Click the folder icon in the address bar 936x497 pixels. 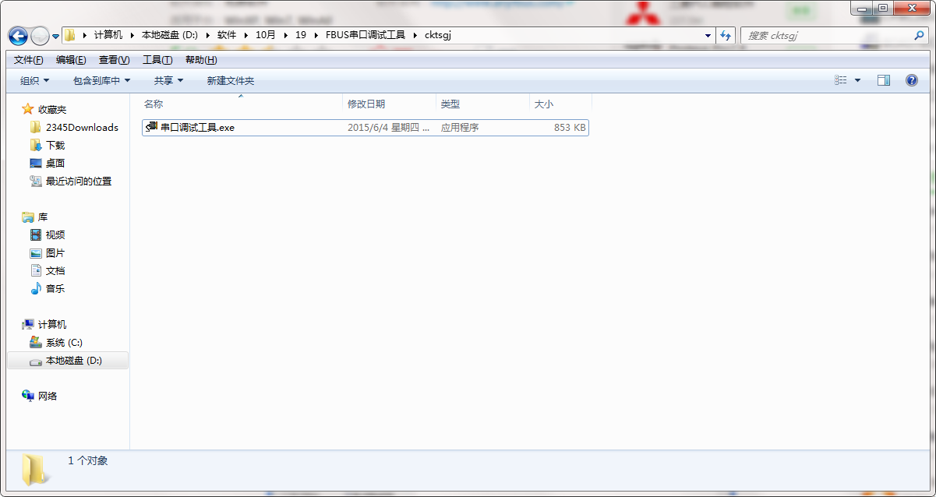(70, 35)
